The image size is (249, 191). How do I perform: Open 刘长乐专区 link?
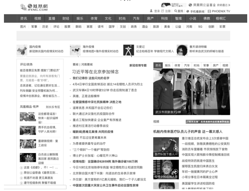coord(53,107)
